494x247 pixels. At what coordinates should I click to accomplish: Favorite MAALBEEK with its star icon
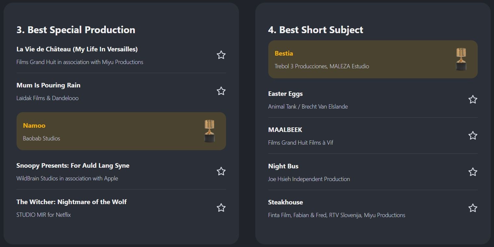point(473,136)
